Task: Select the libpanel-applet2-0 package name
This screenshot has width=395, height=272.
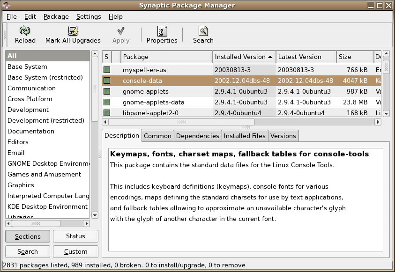Action: pyautogui.click(x=150, y=113)
